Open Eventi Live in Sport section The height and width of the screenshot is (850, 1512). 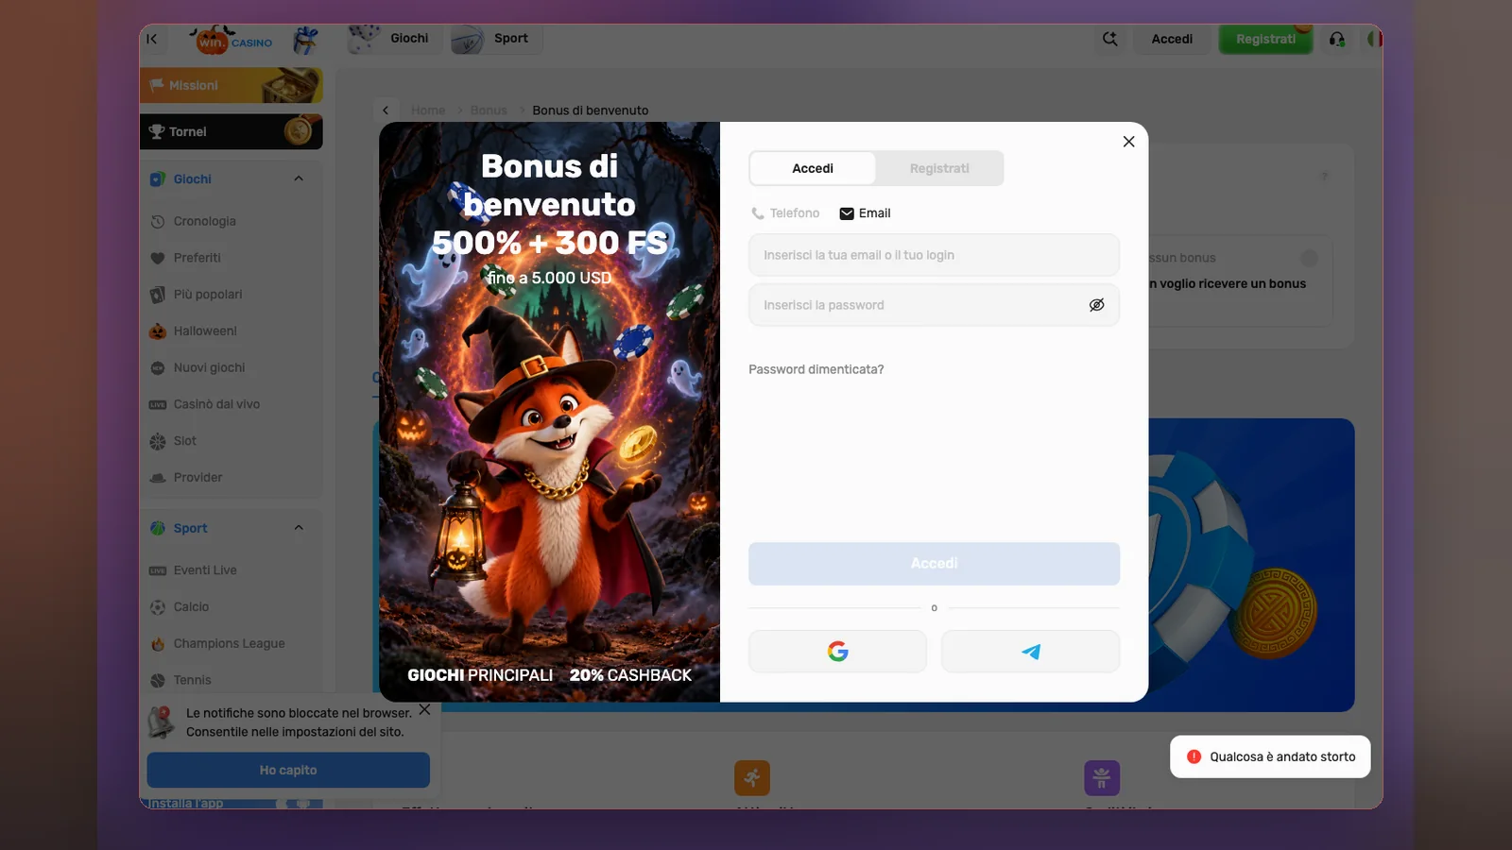tap(205, 570)
